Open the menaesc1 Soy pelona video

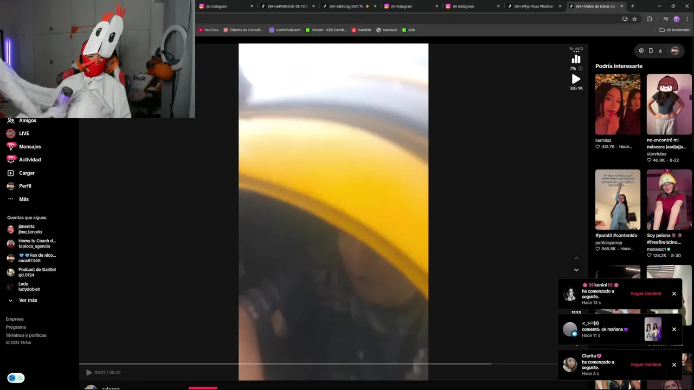click(x=669, y=200)
